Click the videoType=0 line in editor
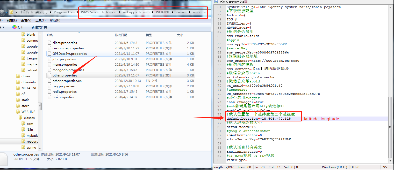The image size is (394, 170). 238,160
